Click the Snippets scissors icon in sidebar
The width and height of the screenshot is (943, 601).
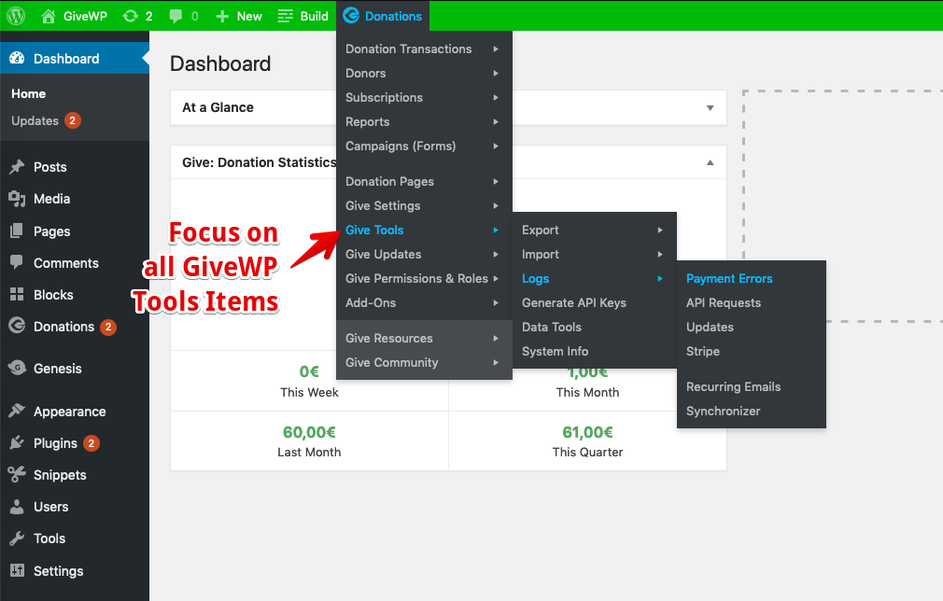coord(17,474)
